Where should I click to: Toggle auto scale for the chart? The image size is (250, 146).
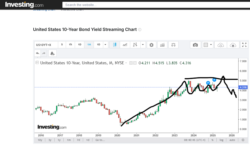(x=232, y=140)
